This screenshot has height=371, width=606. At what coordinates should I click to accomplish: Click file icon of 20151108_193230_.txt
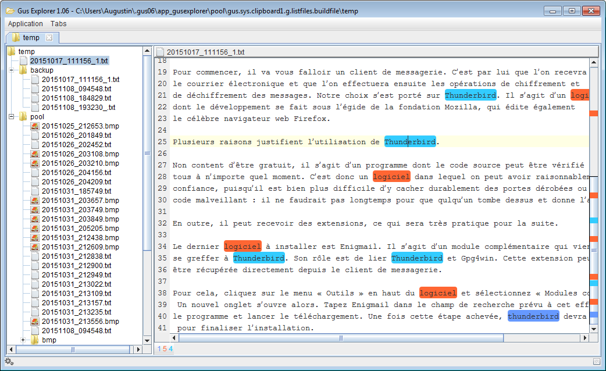pos(35,107)
